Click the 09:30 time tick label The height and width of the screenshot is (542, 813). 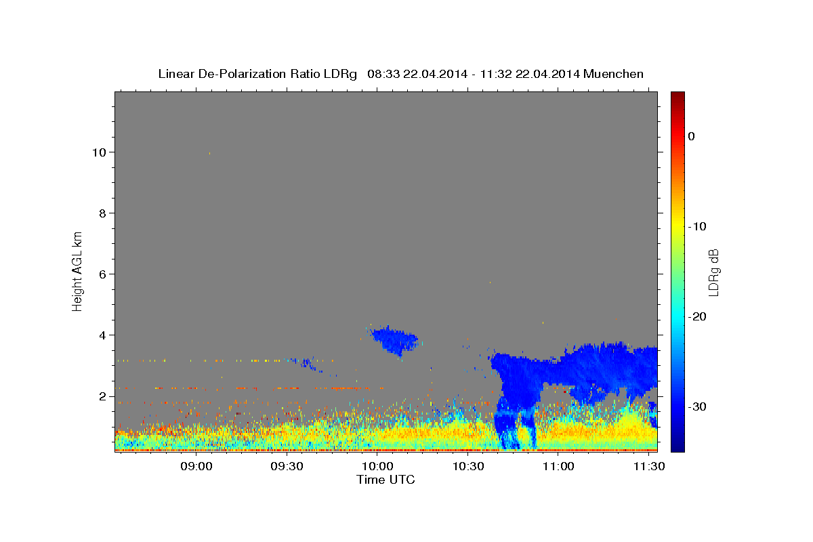point(287,467)
